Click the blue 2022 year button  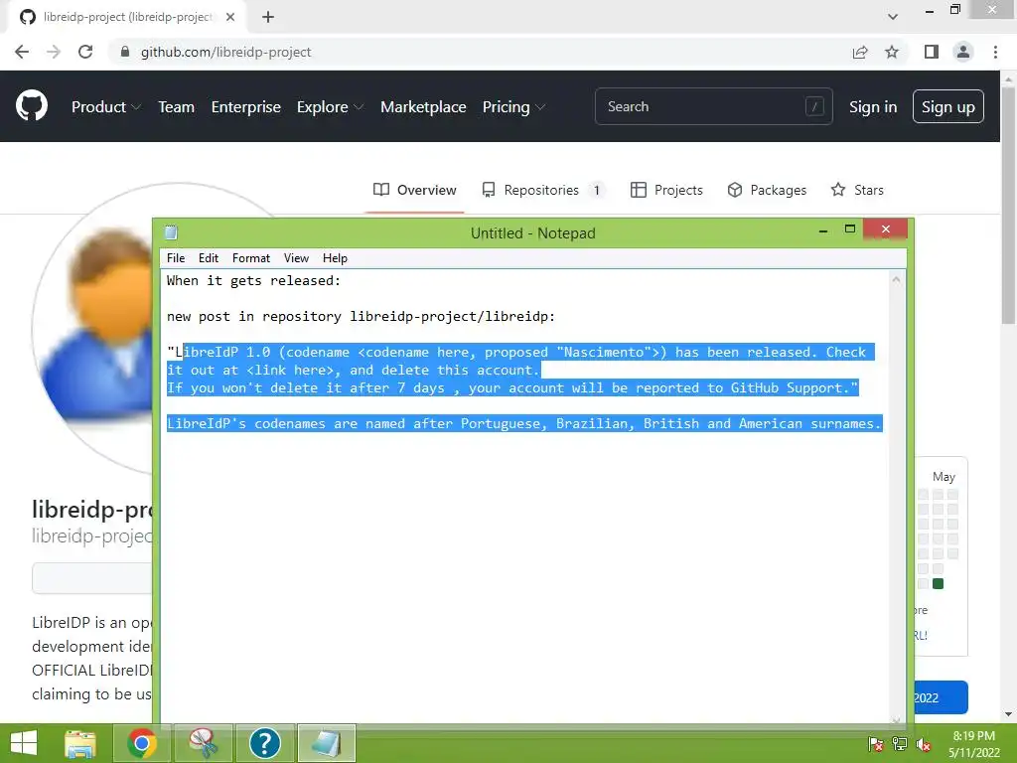click(x=940, y=697)
